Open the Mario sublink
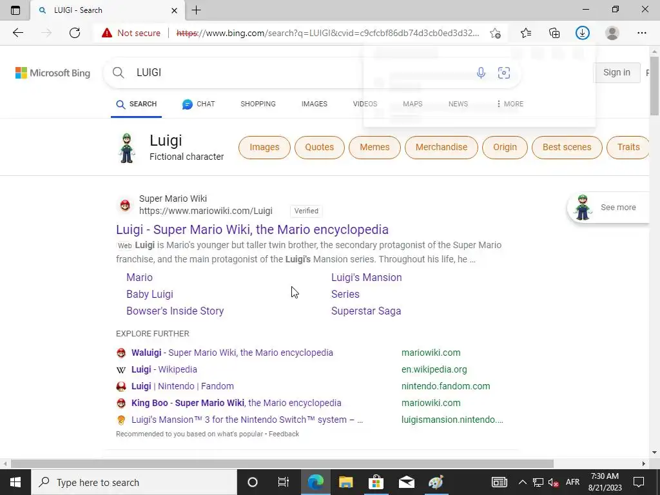 coord(139,277)
